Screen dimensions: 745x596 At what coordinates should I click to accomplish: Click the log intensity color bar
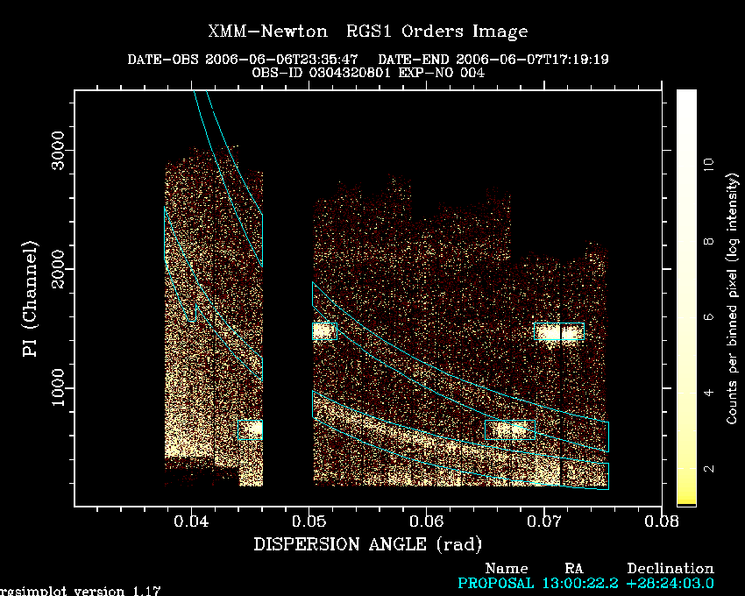tap(686, 297)
